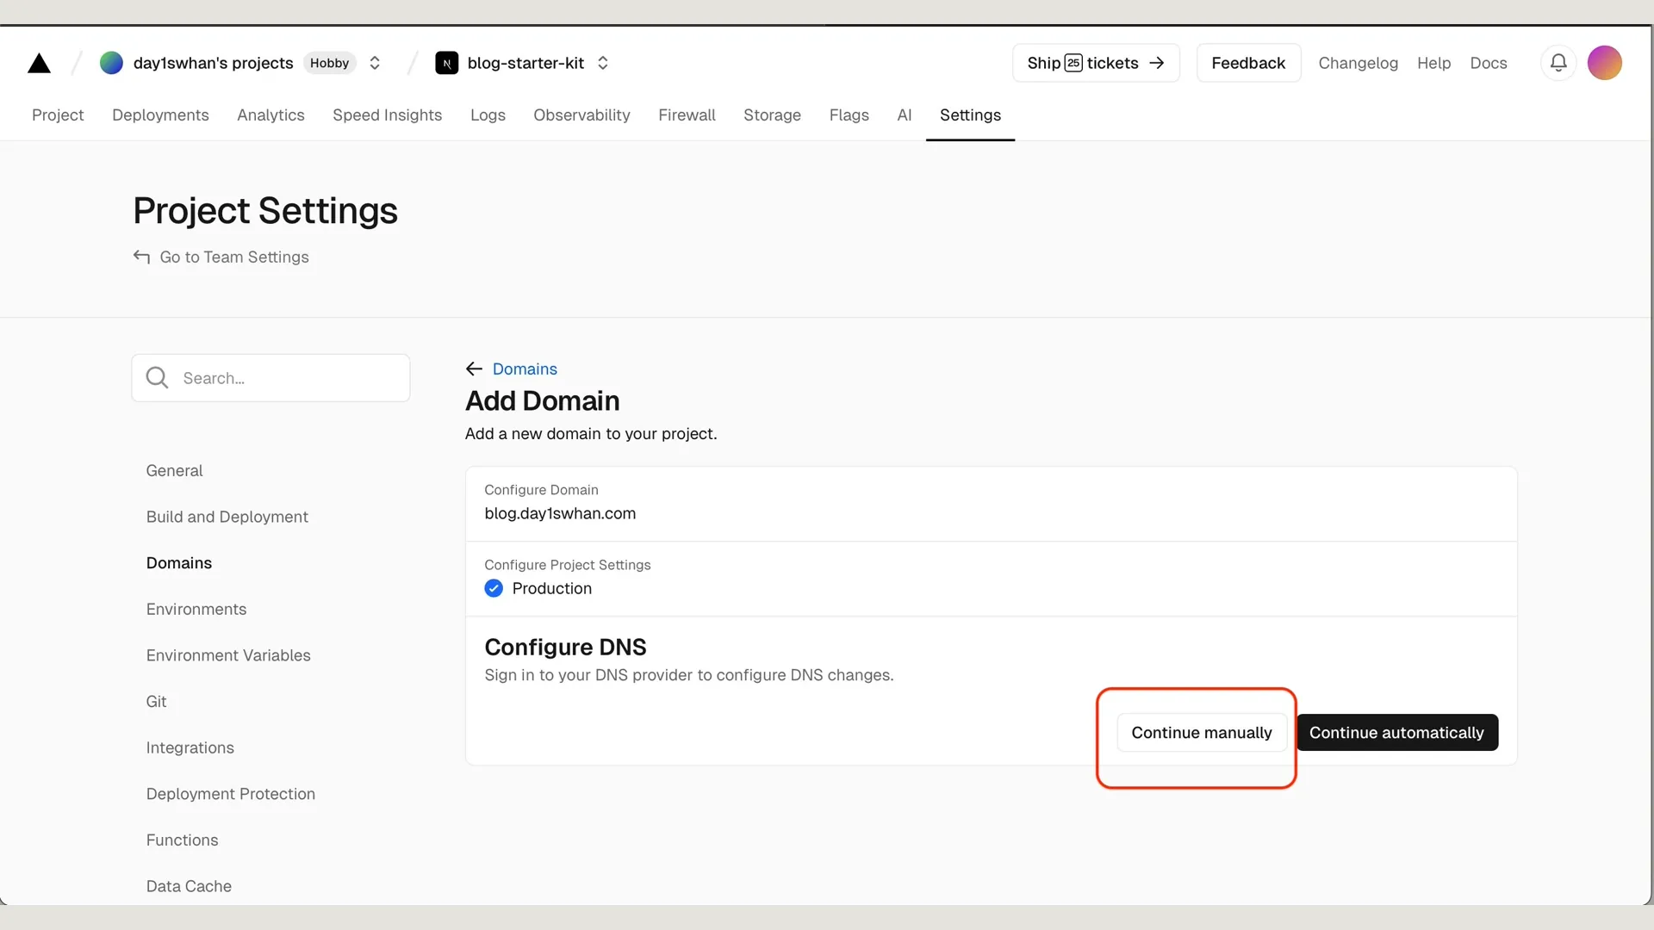1654x930 pixels.
Task: Switch to the Flags tab
Action: (x=849, y=115)
